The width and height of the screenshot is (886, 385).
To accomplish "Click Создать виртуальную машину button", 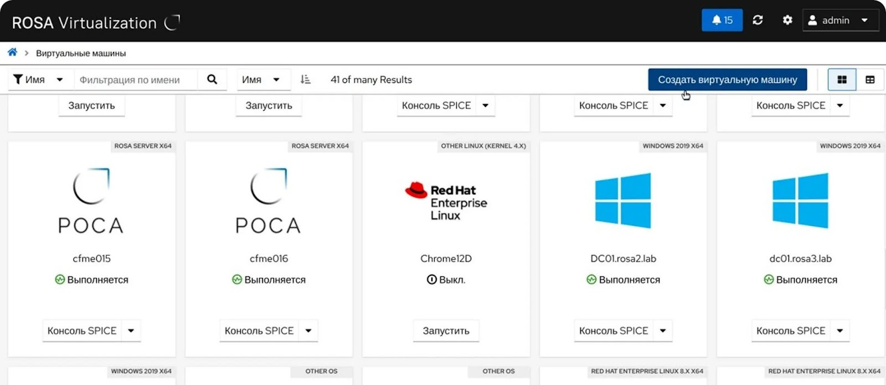I will pyautogui.click(x=727, y=80).
